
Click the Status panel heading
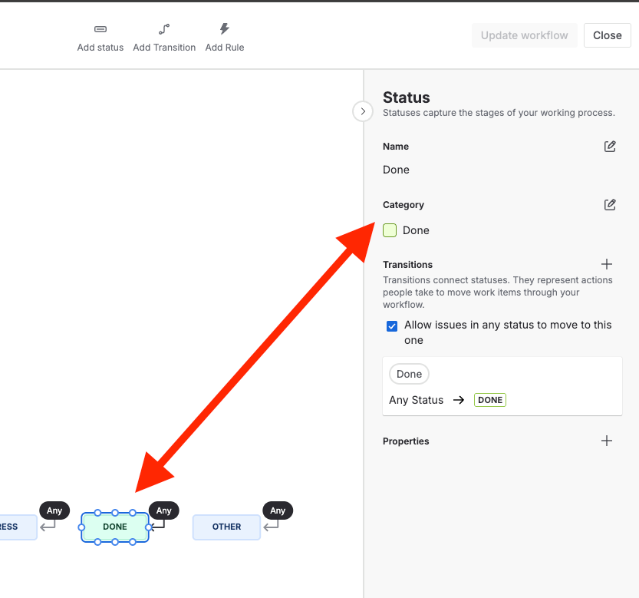[407, 98]
